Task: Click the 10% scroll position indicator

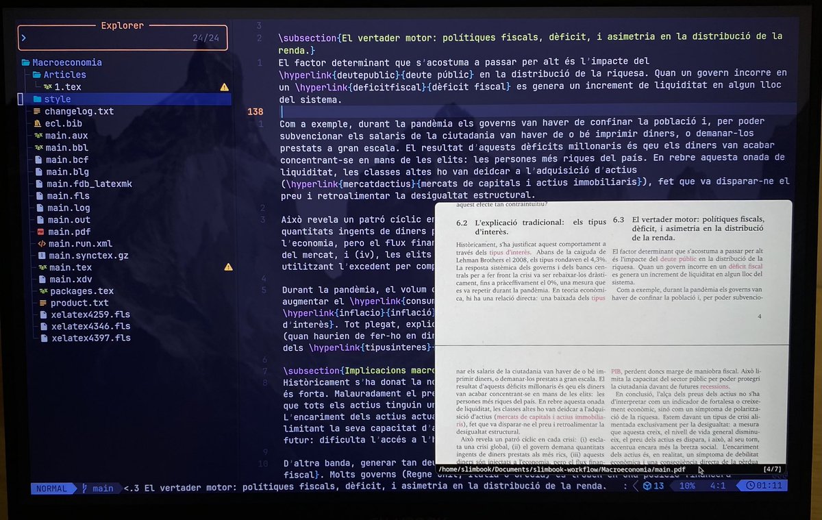Action: [687, 486]
